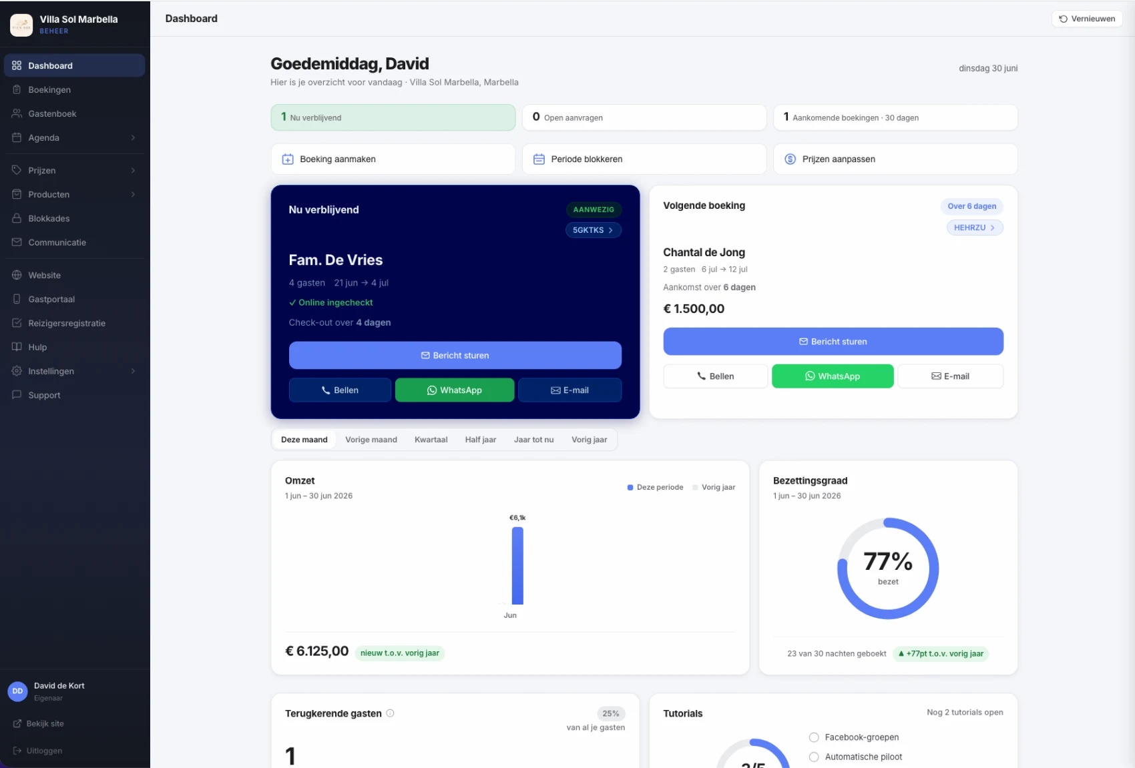Image resolution: width=1135 pixels, height=768 pixels.
Task: Click the AANWEZIG status badge
Action: 594,210
